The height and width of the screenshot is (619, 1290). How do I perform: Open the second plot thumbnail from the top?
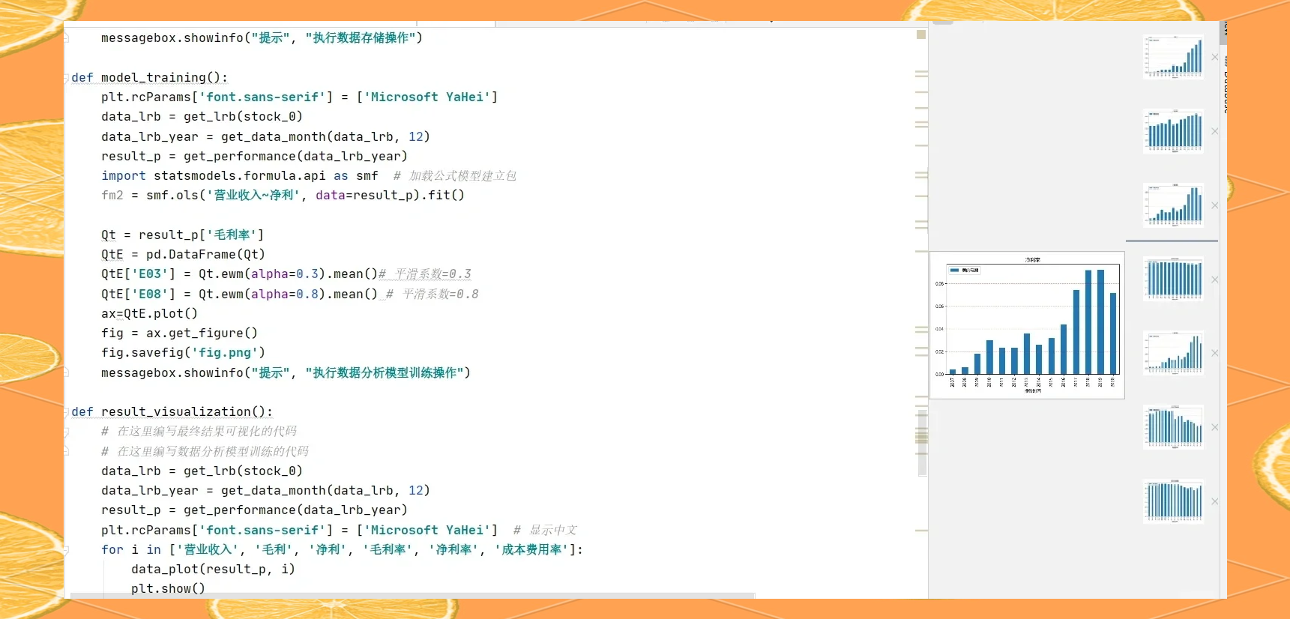click(x=1174, y=131)
